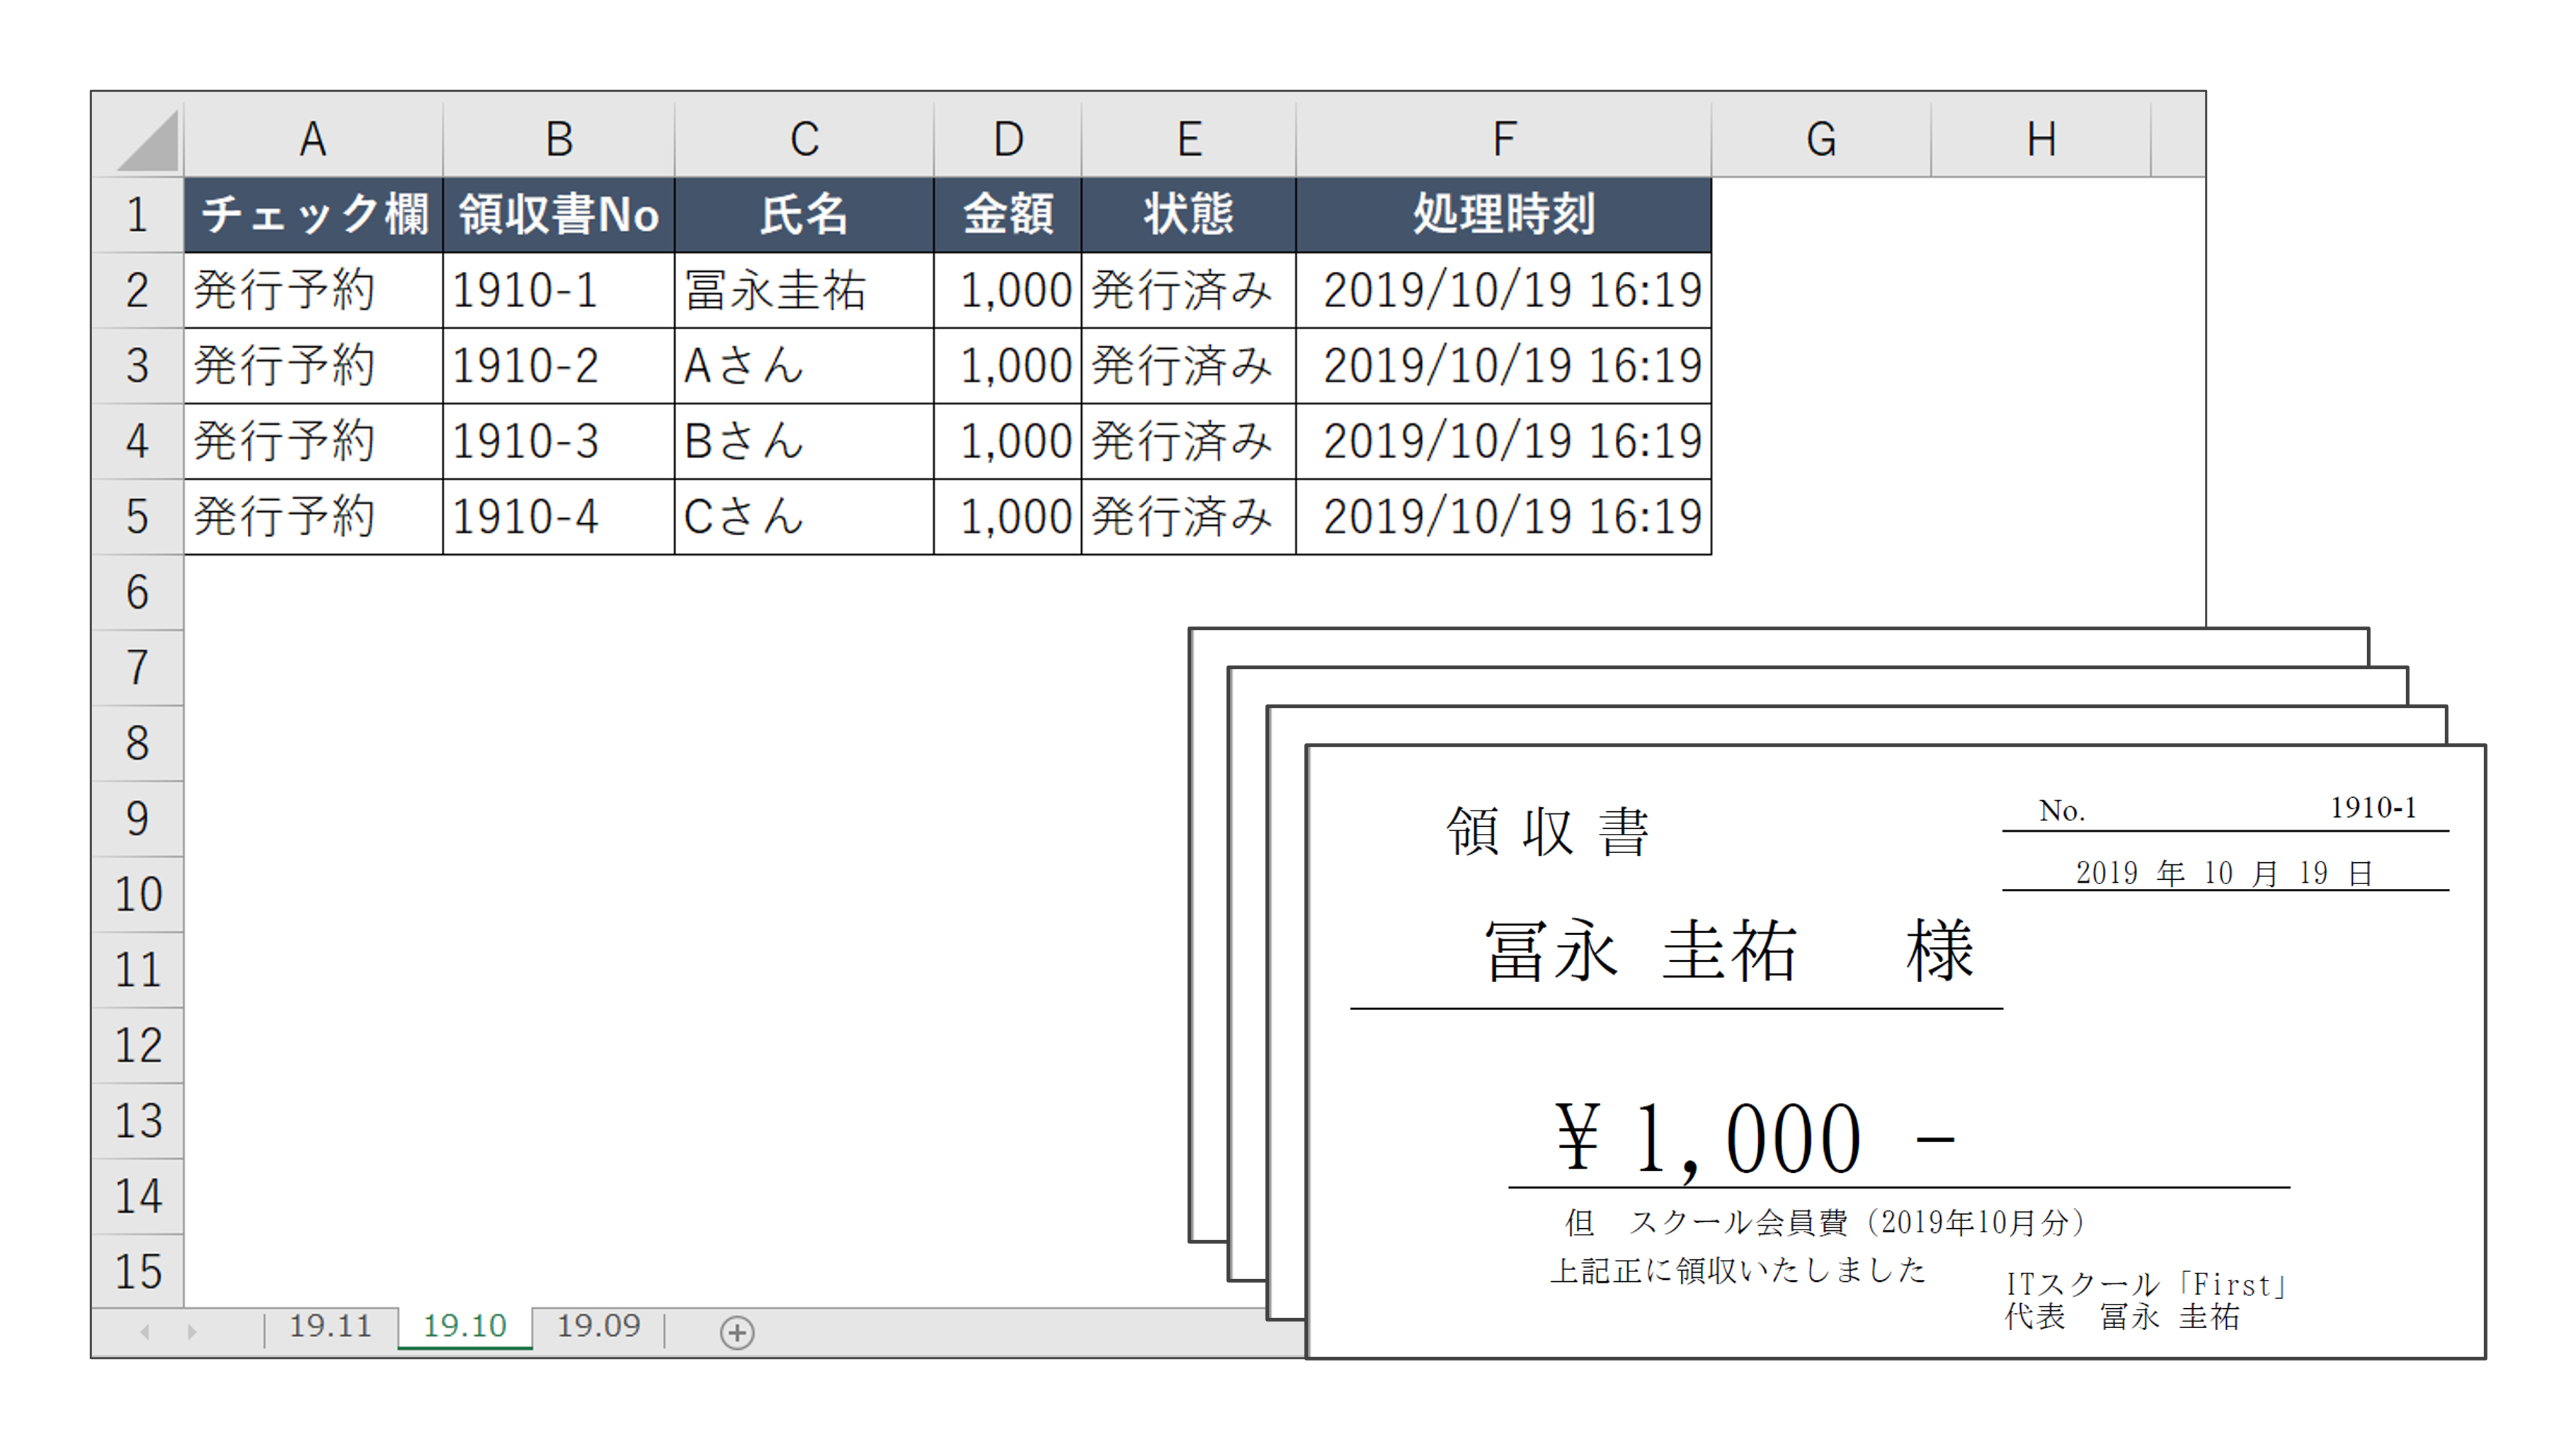The image size is (2576, 1449).
Task: Add a new sheet with plus icon
Action: [x=737, y=1332]
